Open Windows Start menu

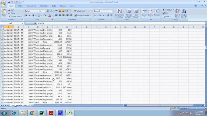[4, 113]
